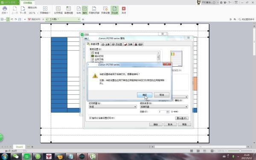Click the horizontal scrollbar at the bottom
This screenshot has width=256, height=160.
coord(201,147)
